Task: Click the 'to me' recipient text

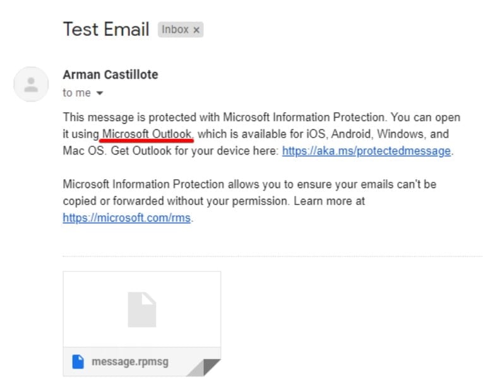Action: [x=76, y=93]
